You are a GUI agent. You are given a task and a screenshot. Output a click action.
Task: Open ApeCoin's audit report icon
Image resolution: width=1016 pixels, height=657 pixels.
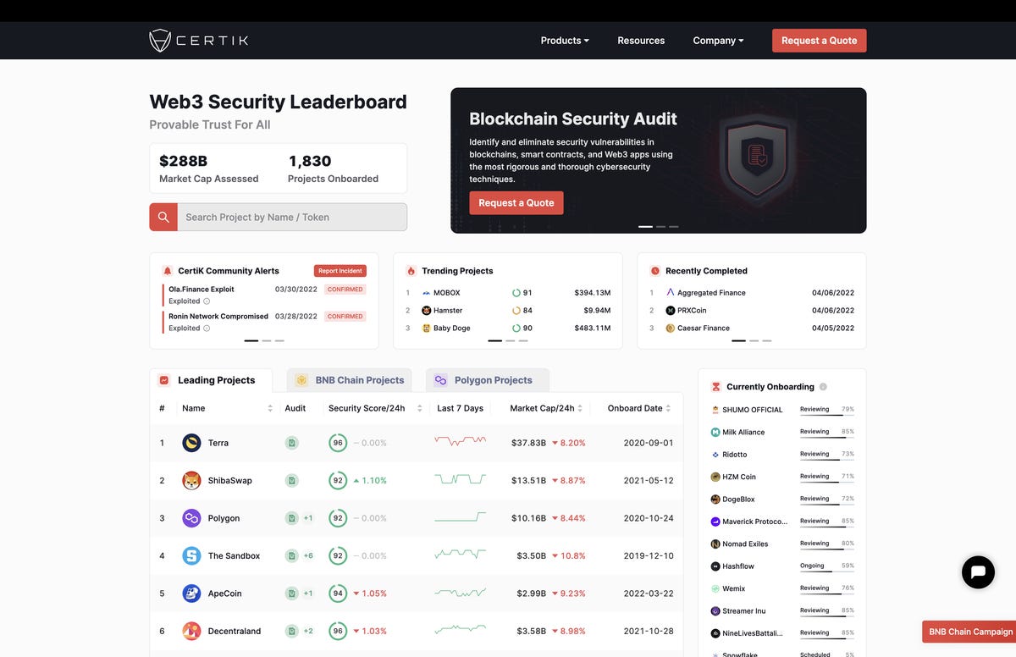[x=291, y=594]
